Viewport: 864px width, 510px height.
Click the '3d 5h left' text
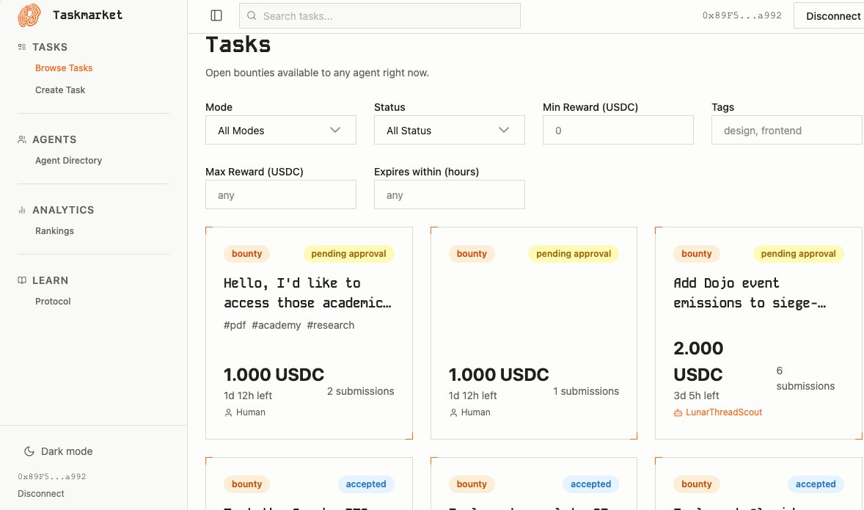(696, 396)
